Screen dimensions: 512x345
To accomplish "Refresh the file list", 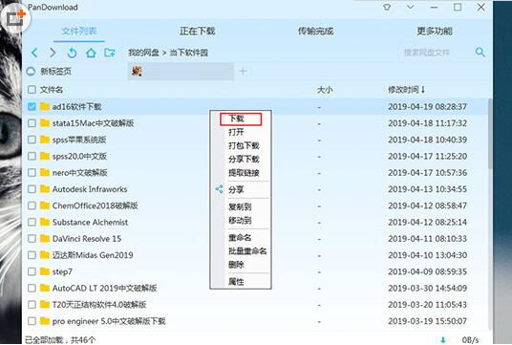I will click(72, 53).
